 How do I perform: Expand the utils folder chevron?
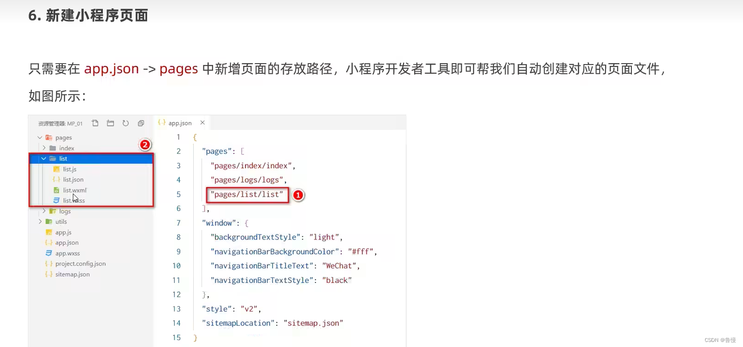(x=40, y=222)
